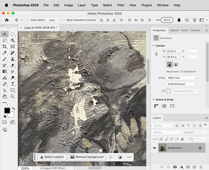Select the History Brush tool

click(5, 65)
